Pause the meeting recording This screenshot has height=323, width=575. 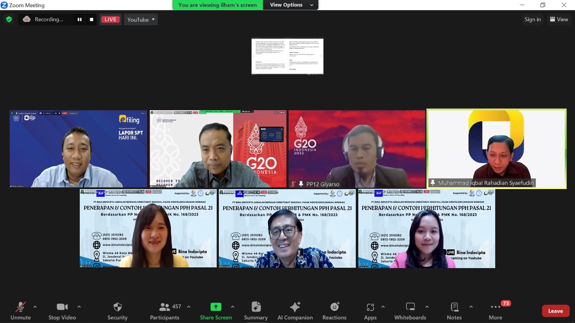(x=79, y=19)
